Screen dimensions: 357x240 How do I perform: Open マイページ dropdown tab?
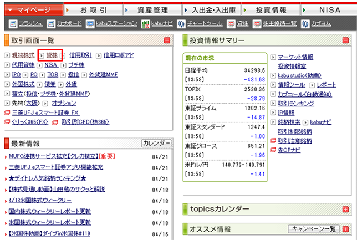(x=33, y=10)
